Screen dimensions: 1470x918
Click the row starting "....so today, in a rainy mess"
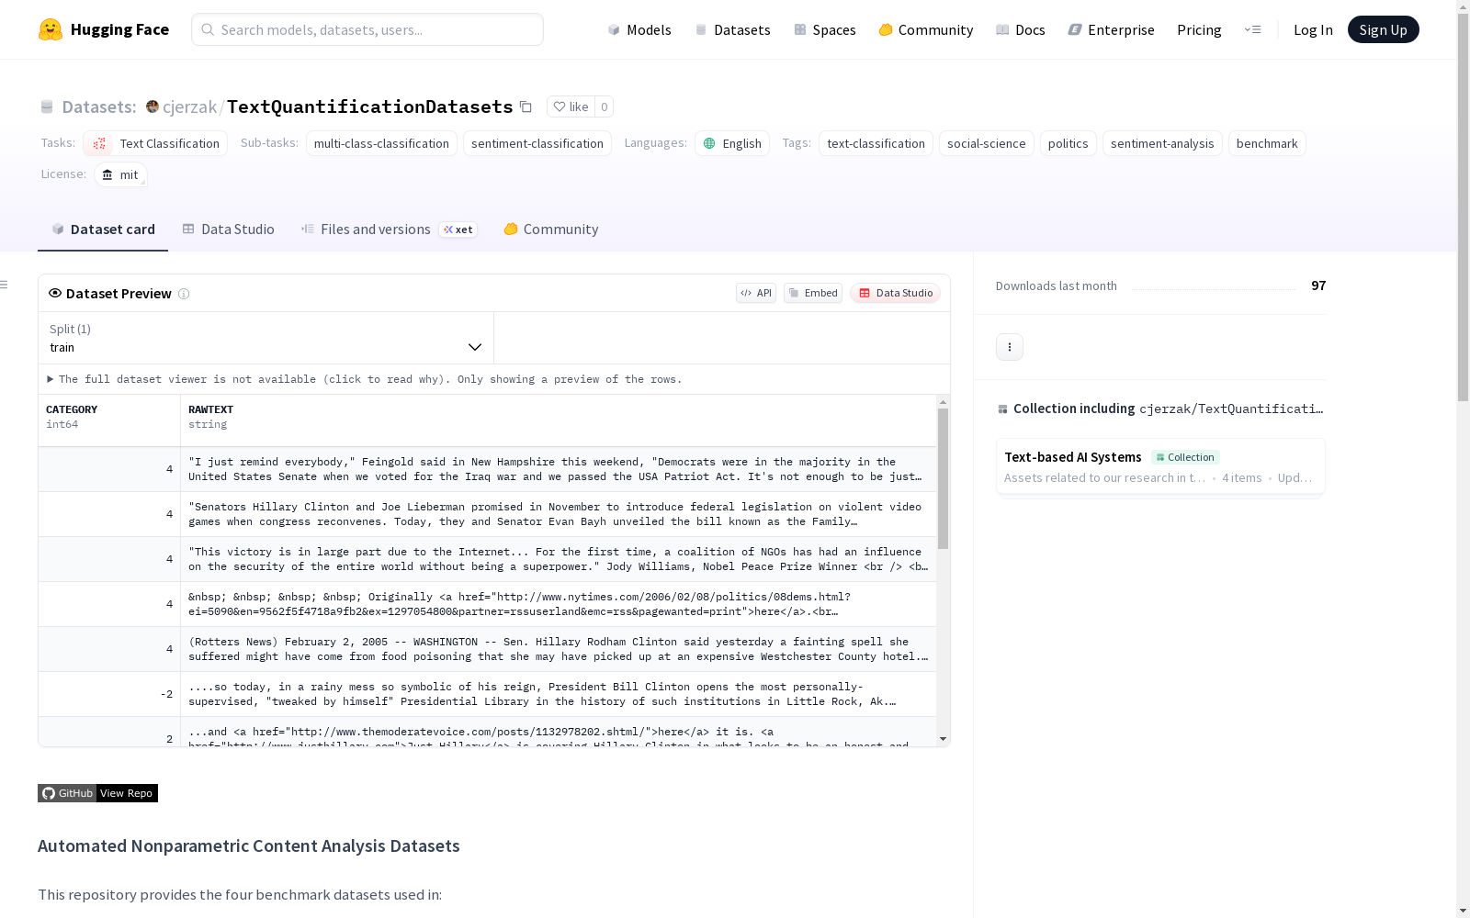[x=487, y=694]
